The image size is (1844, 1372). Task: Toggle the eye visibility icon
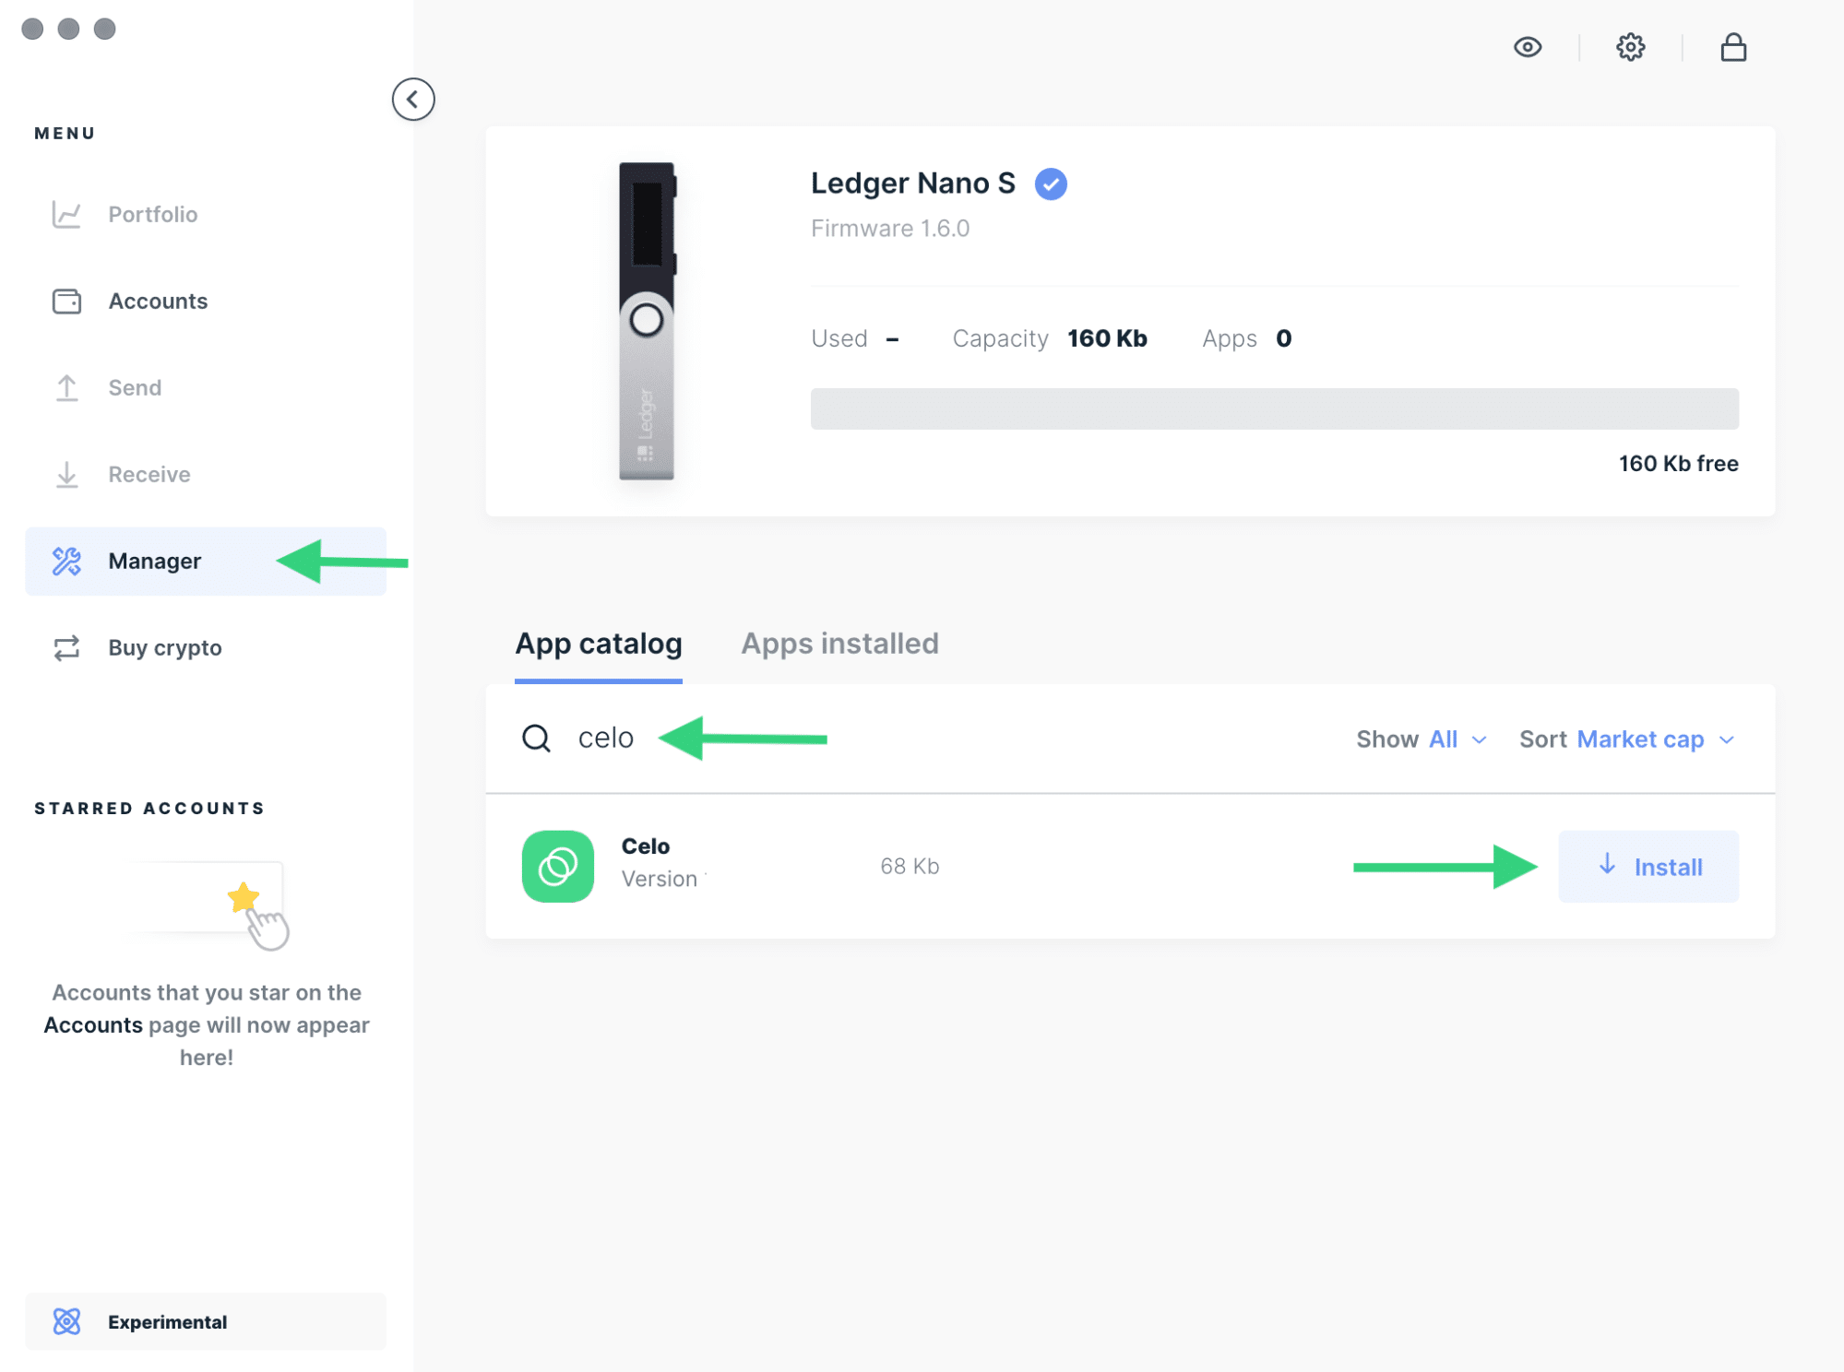(1529, 48)
